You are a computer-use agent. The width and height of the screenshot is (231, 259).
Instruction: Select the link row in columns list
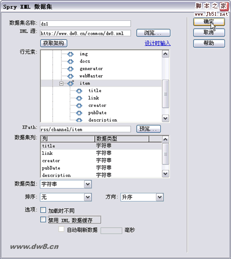coord(101,153)
